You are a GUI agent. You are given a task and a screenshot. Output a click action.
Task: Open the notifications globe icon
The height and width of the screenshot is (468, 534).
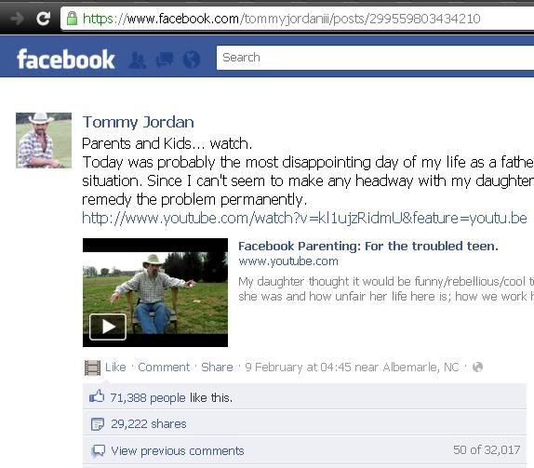[x=192, y=60]
